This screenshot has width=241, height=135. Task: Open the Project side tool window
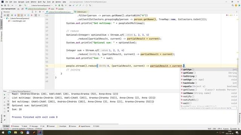pyautogui.click(x=2, y=14)
